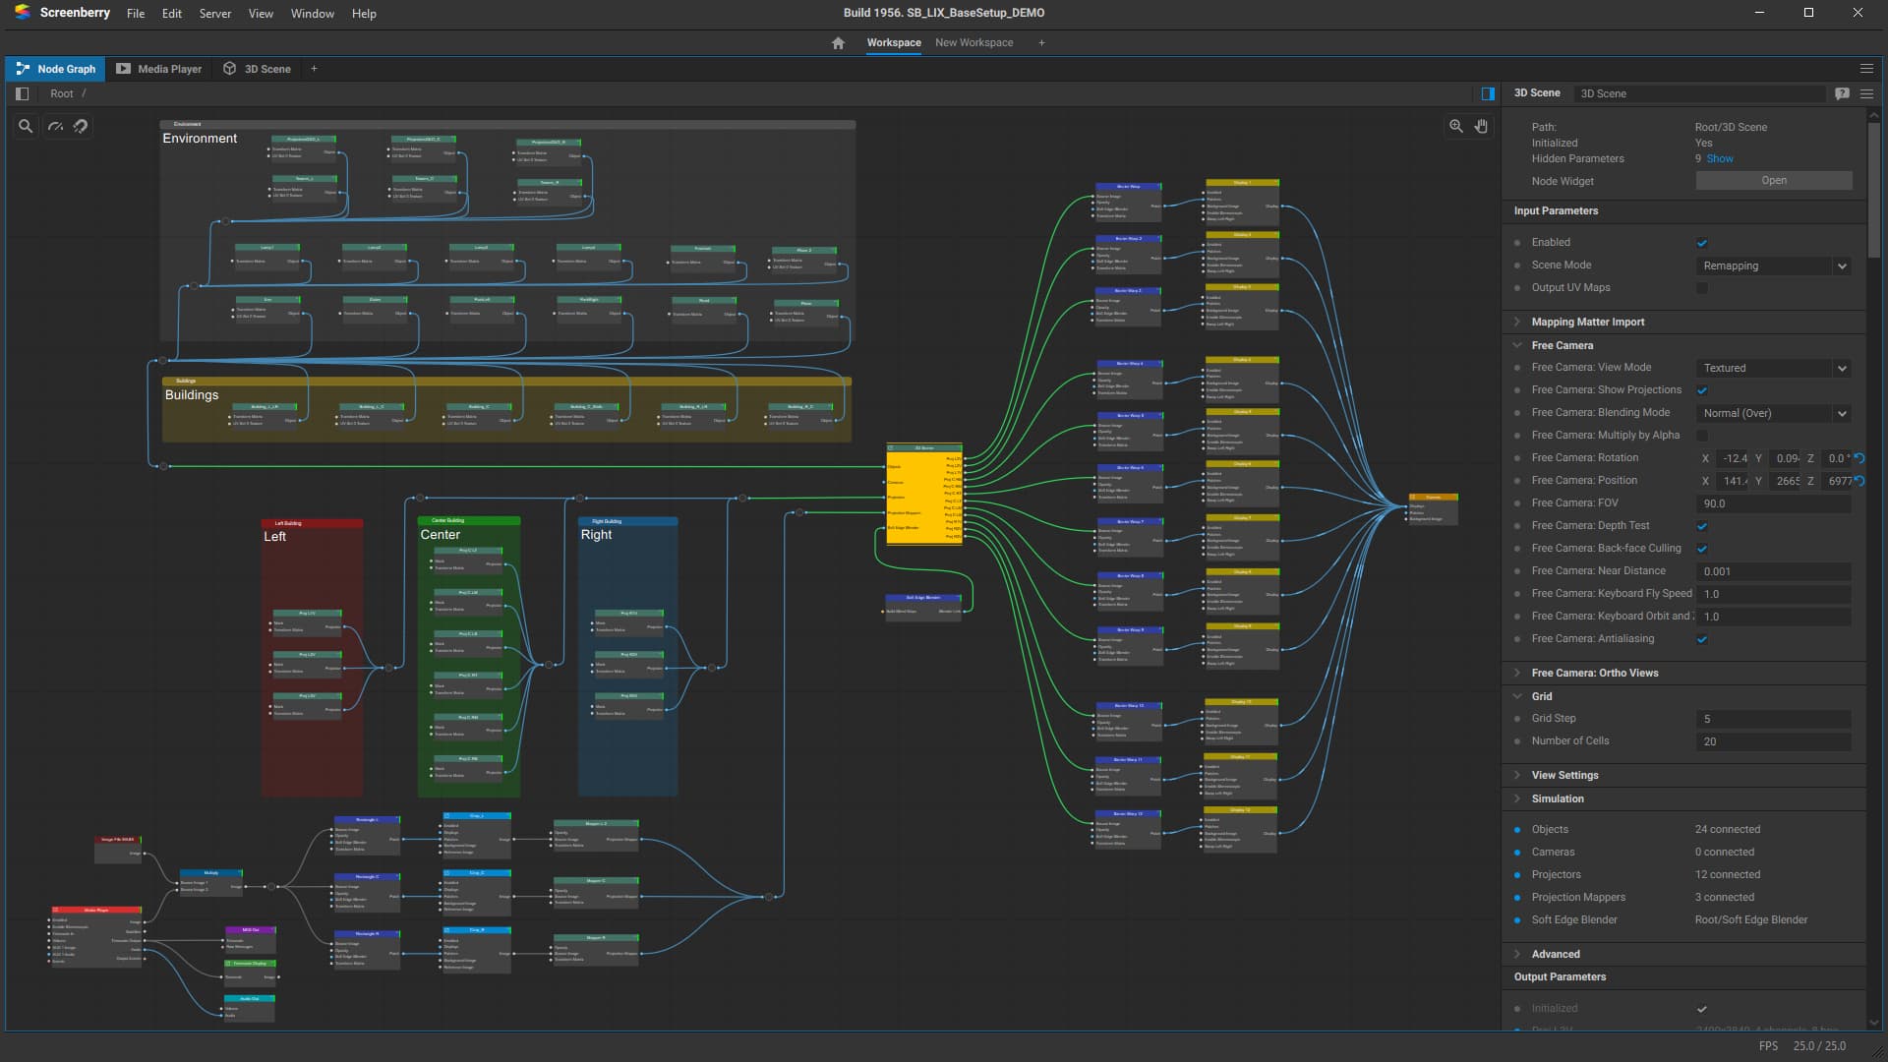Toggle Free Camera Depth Test checkbox
The image size is (1888, 1062).
(1702, 526)
